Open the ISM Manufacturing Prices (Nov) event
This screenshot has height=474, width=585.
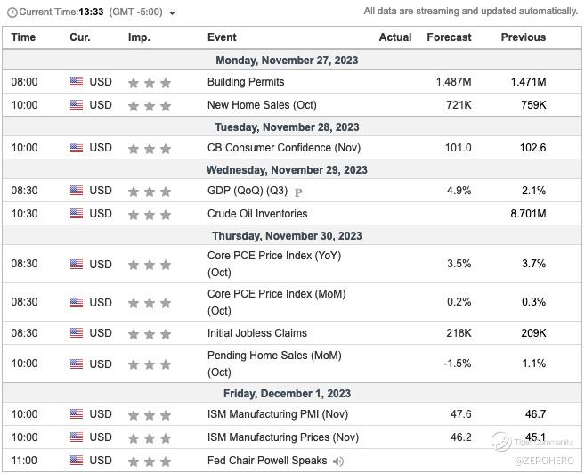point(283,437)
